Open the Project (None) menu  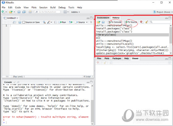click(x=163, y=12)
